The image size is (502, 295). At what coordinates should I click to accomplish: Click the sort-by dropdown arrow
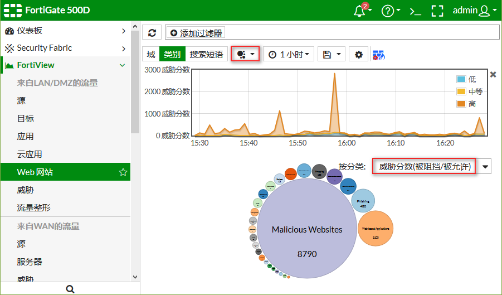click(x=485, y=167)
